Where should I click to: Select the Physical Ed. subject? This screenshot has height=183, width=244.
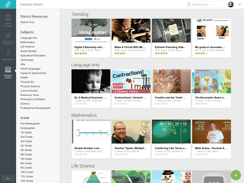27,82
